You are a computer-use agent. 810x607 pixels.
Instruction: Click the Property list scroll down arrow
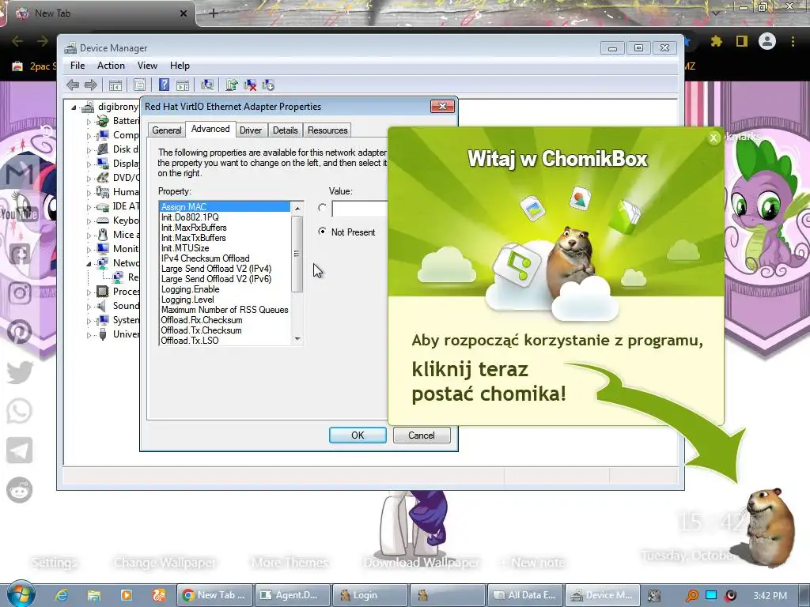(x=297, y=339)
